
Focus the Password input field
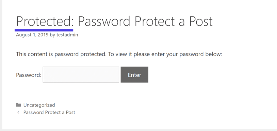click(x=81, y=74)
